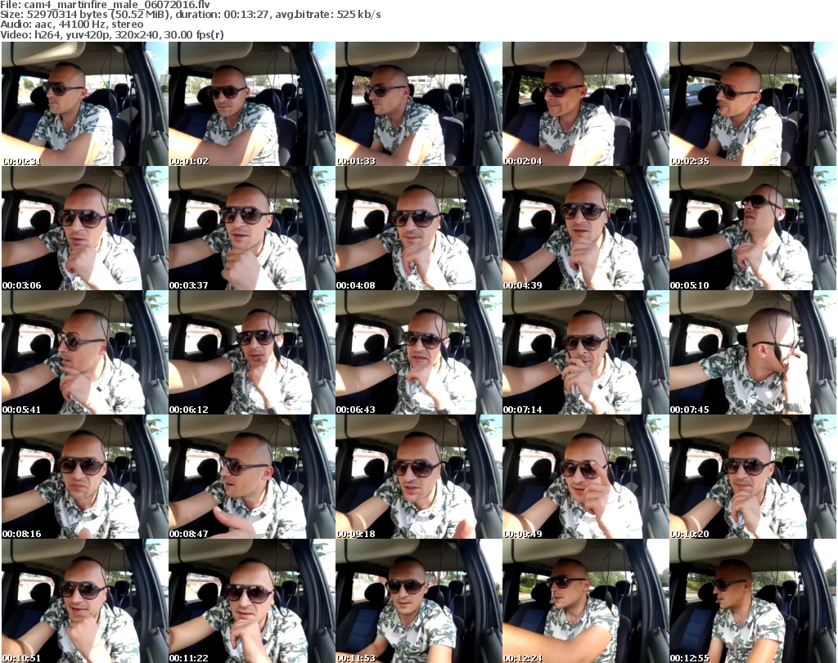The image size is (838, 663).
Task: Click the Video line h264 yuv420p 320x240
Action: (111, 34)
